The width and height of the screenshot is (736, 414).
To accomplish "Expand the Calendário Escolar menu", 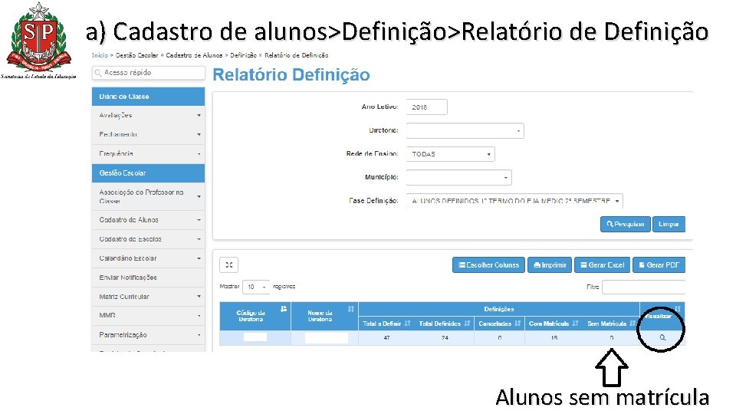I will (148, 258).
